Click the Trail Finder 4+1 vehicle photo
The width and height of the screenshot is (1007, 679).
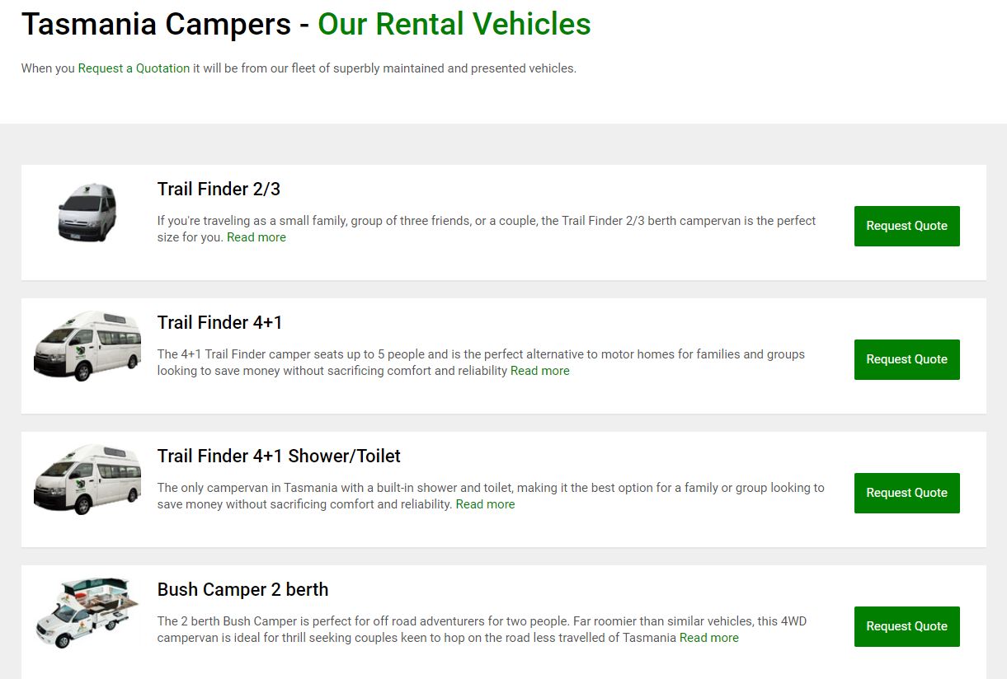(x=87, y=345)
